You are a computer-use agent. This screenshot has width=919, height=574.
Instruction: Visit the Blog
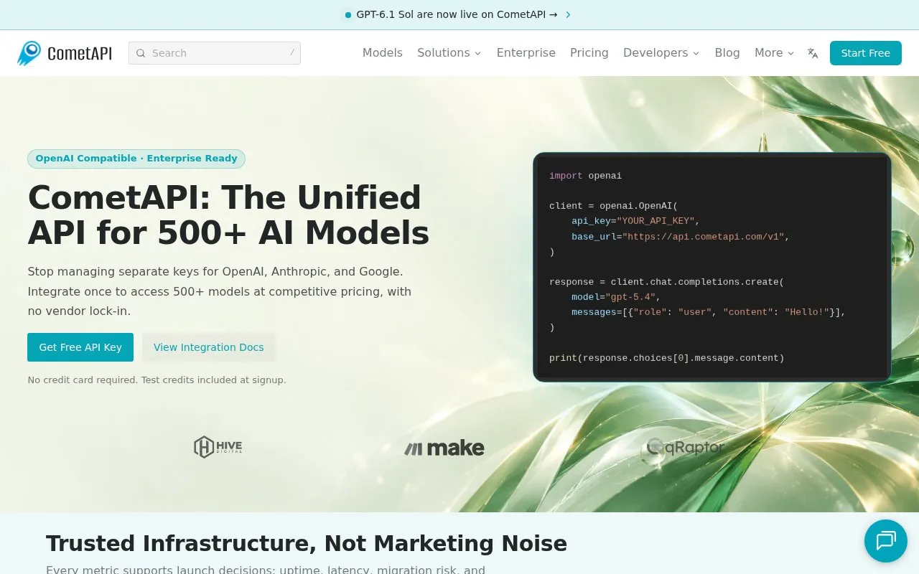tap(727, 53)
